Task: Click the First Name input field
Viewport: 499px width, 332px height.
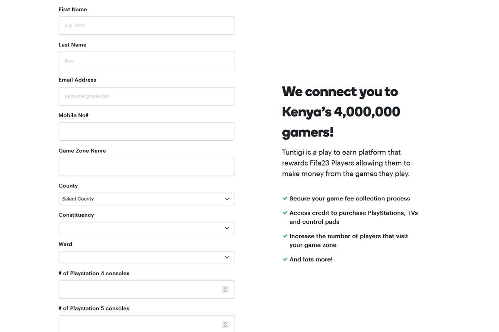Action: click(x=146, y=25)
